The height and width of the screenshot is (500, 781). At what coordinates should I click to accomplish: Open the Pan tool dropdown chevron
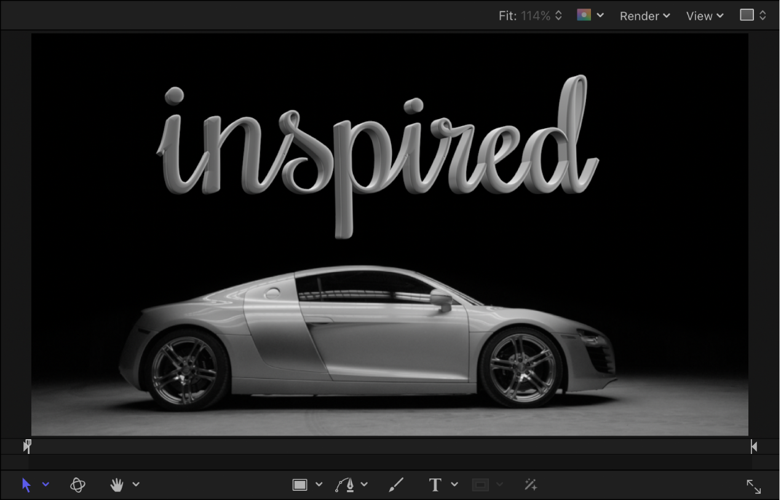point(136,485)
